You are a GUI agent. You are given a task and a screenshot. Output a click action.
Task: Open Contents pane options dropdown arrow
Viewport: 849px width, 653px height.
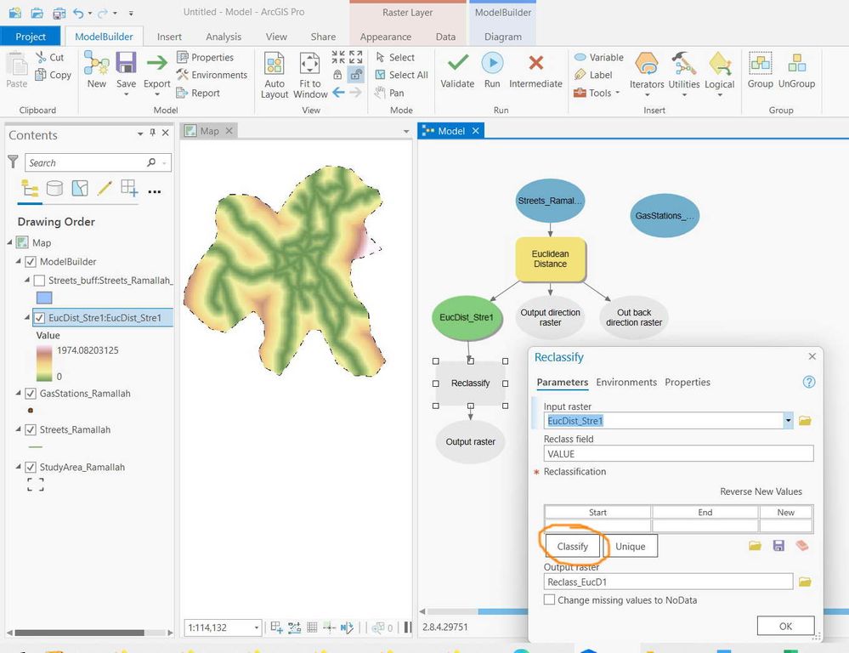(140, 133)
